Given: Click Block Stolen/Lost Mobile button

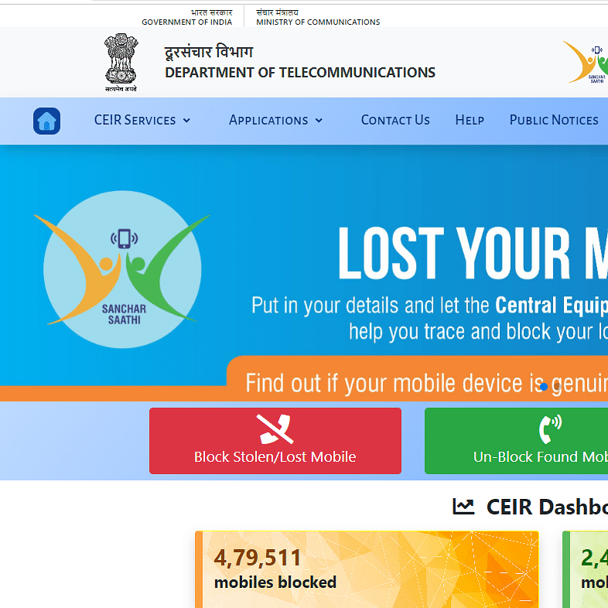Looking at the screenshot, I should coord(275,441).
